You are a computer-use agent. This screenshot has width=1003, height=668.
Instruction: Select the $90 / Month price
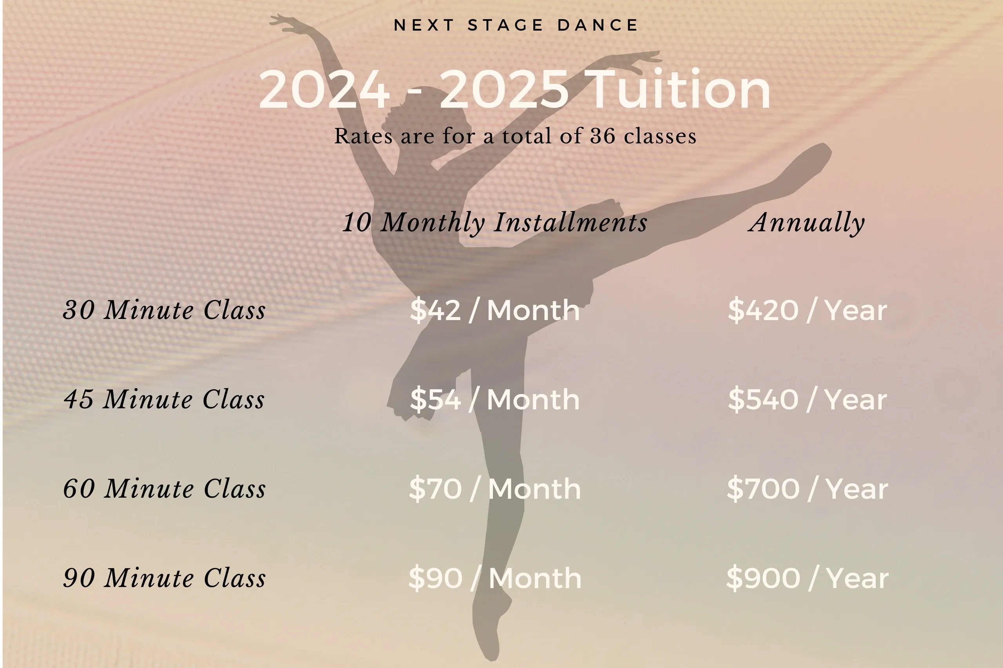pyautogui.click(x=495, y=578)
